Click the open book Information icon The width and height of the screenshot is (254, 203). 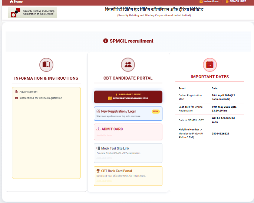click(46, 65)
